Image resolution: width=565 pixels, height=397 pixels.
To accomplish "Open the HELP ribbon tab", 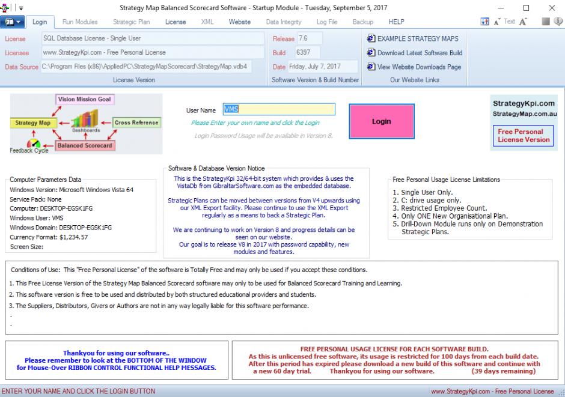I will [x=396, y=22].
